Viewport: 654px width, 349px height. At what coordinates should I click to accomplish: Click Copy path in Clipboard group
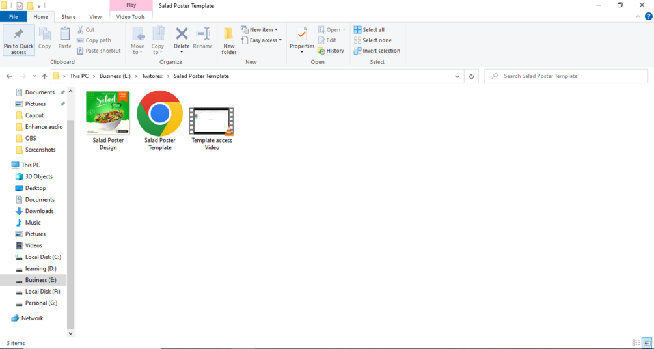coord(94,40)
